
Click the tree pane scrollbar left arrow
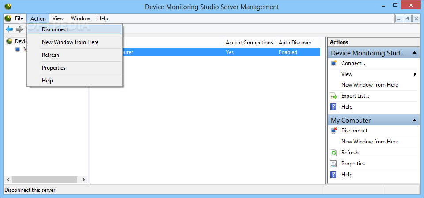click(x=8, y=180)
